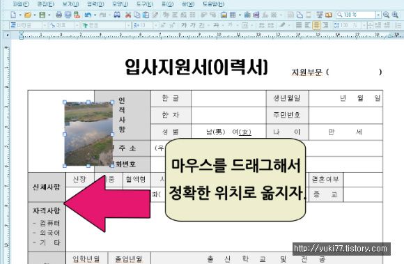
Task: Open the 보기(U) menu
Action: pyautogui.click(x=70, y=4)
